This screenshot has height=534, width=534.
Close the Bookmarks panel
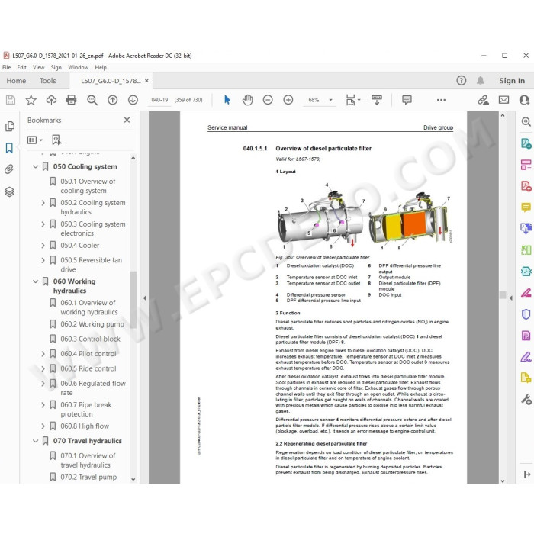[x=127, y=120]
